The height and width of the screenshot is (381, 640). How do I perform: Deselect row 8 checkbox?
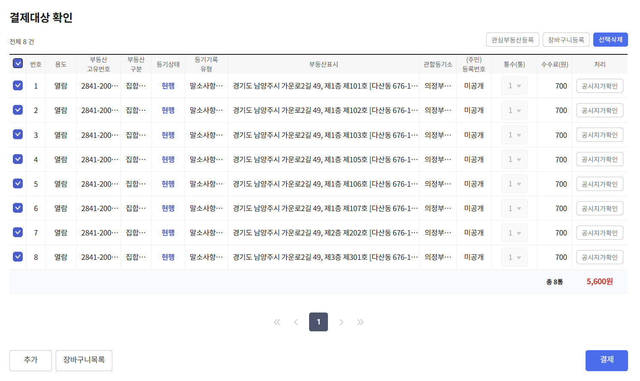pos(18,256)
